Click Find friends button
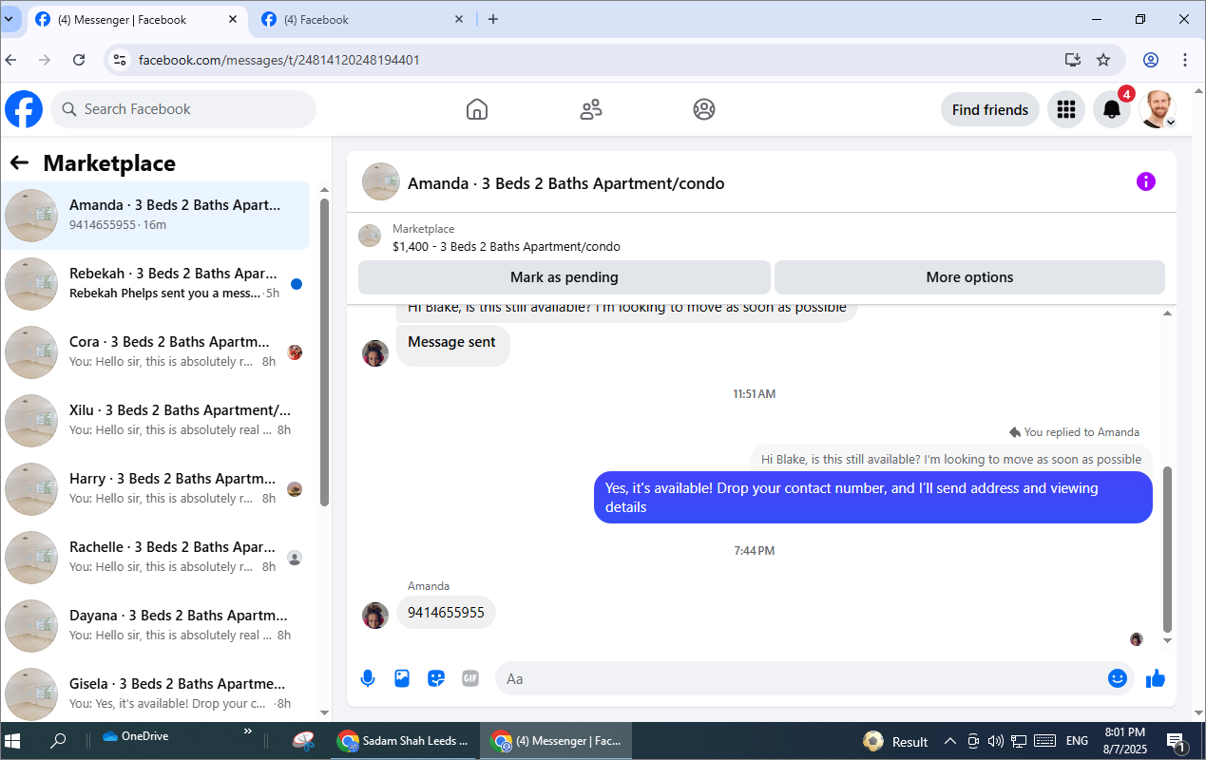Viewport: 1206px width, 760px height. [x=990, y=109]
